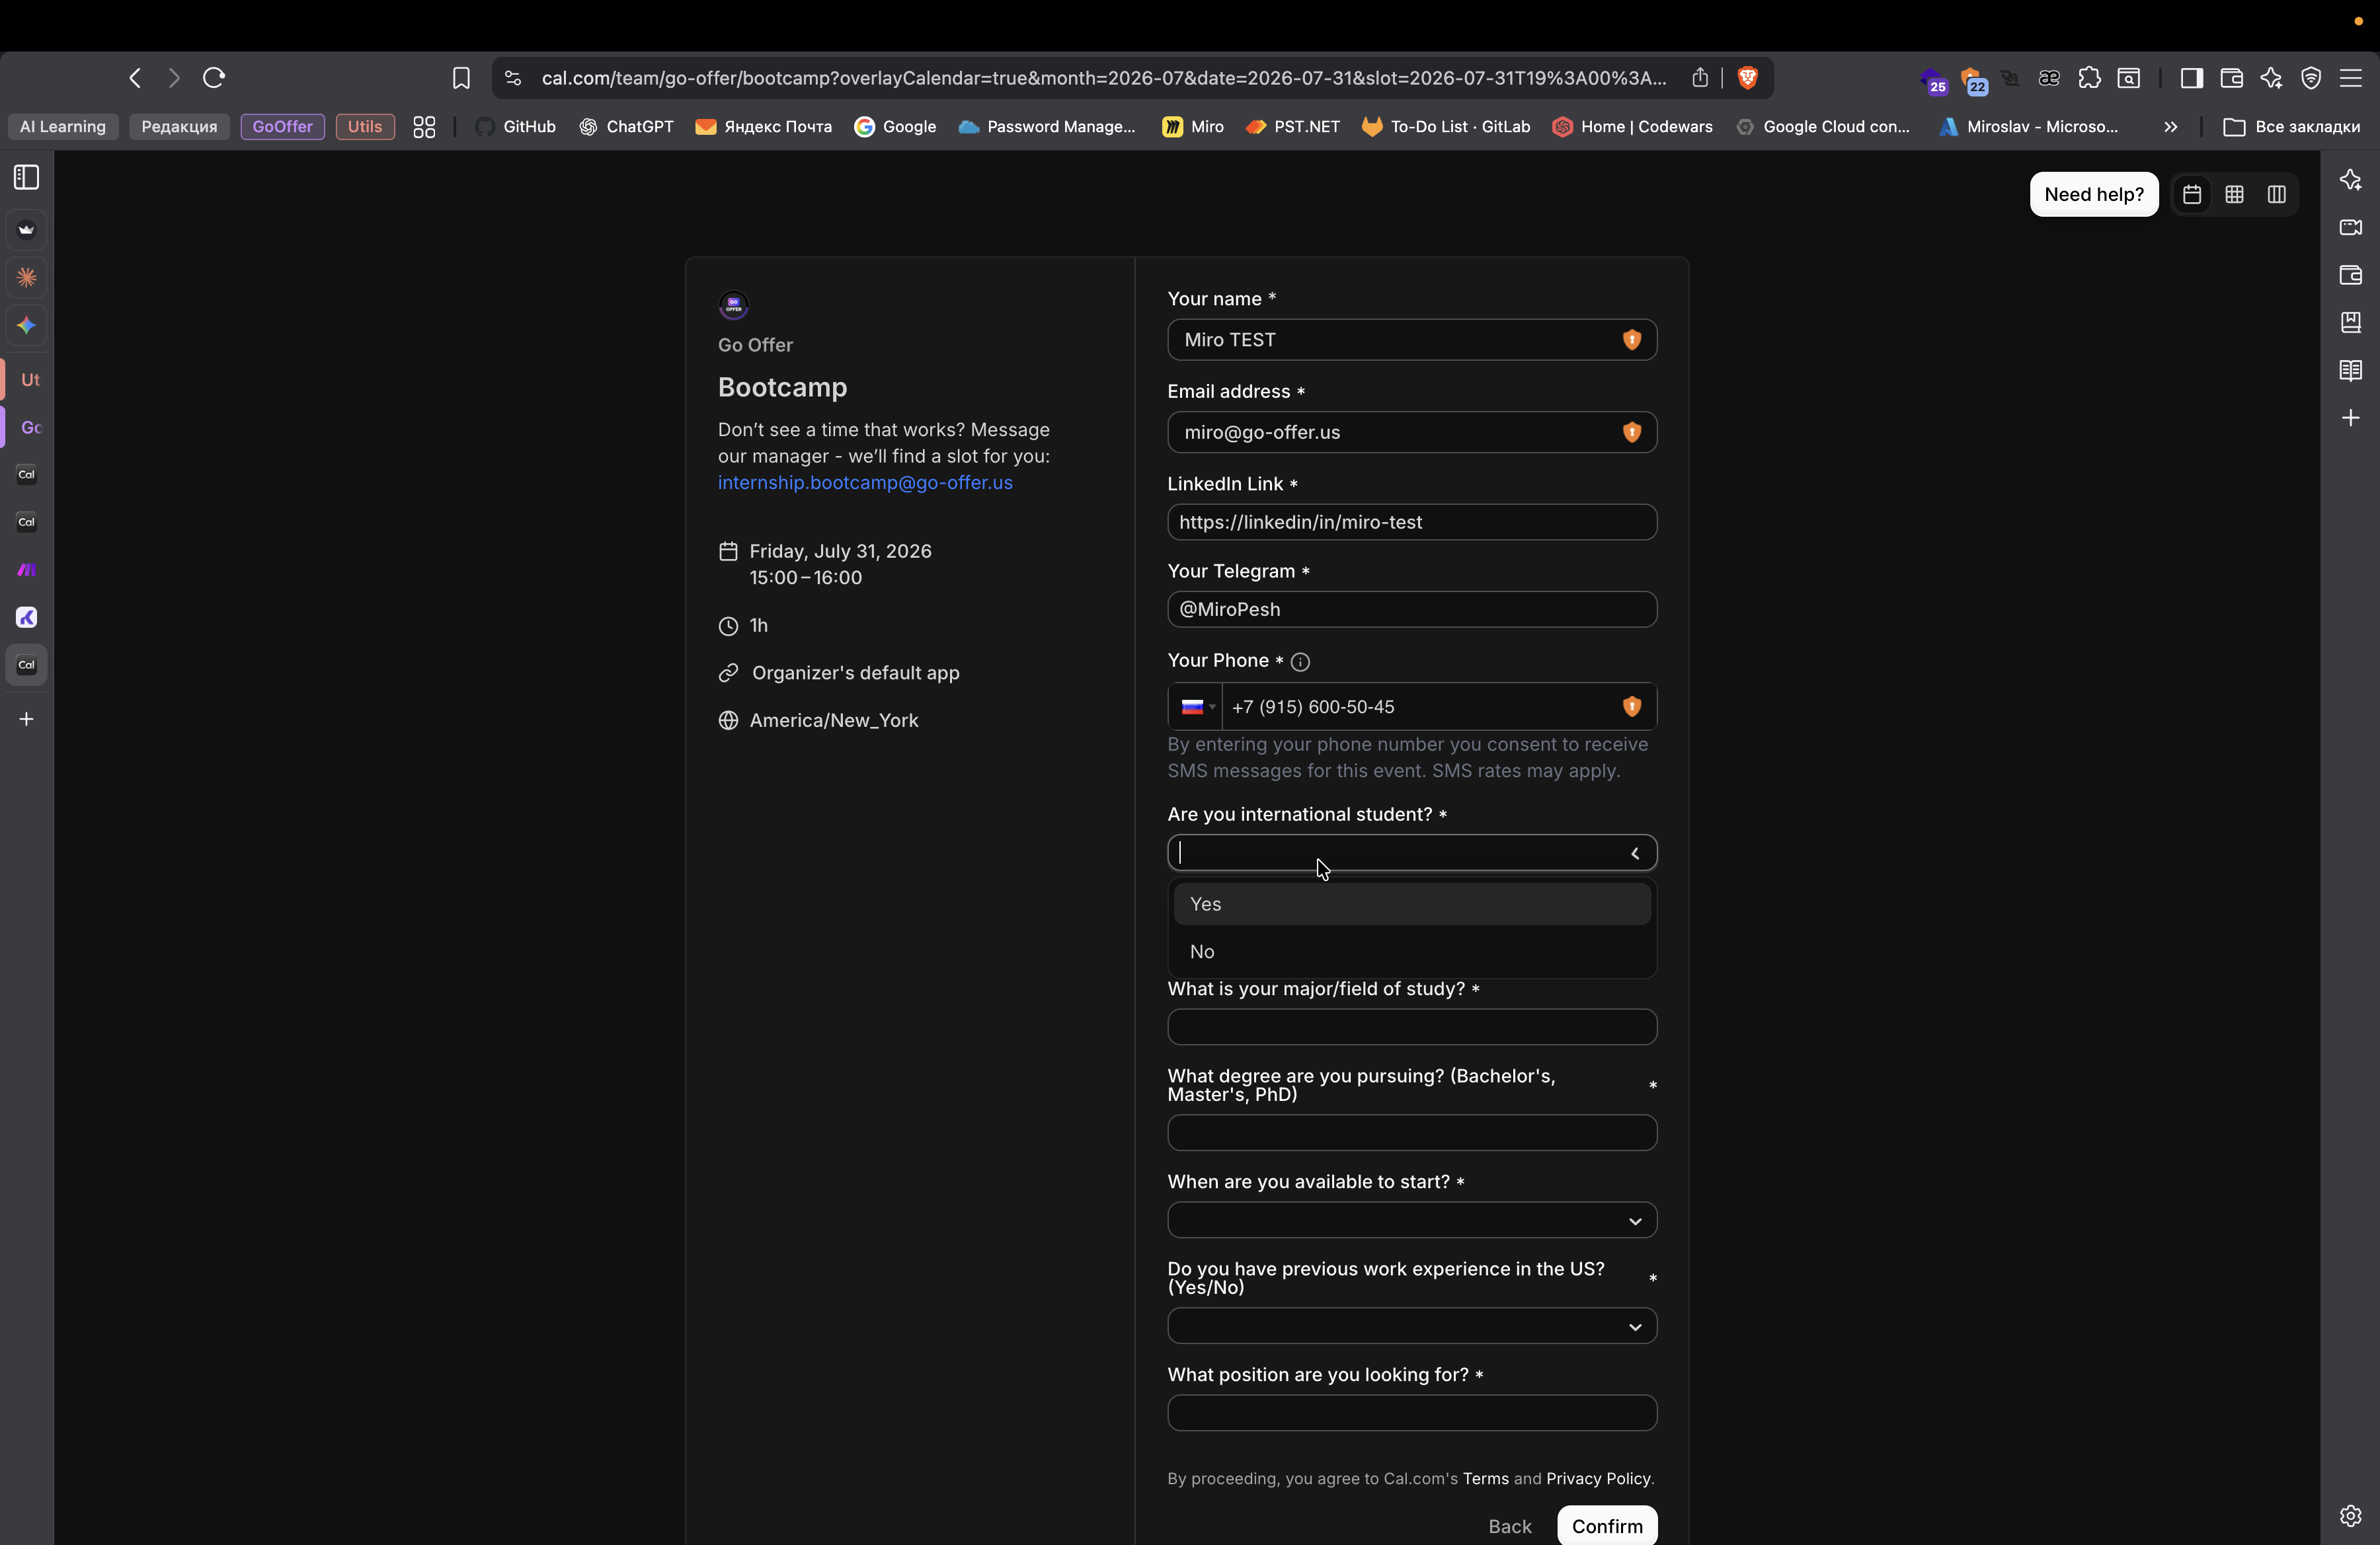The image size is (2380, 1545).
Task: Toggle the vertical tabs sidebar panel
Action: coord(27,178)
